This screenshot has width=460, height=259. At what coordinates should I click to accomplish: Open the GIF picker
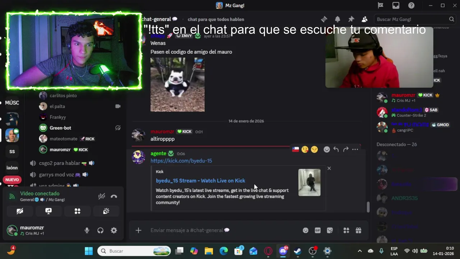coord(318,230)
